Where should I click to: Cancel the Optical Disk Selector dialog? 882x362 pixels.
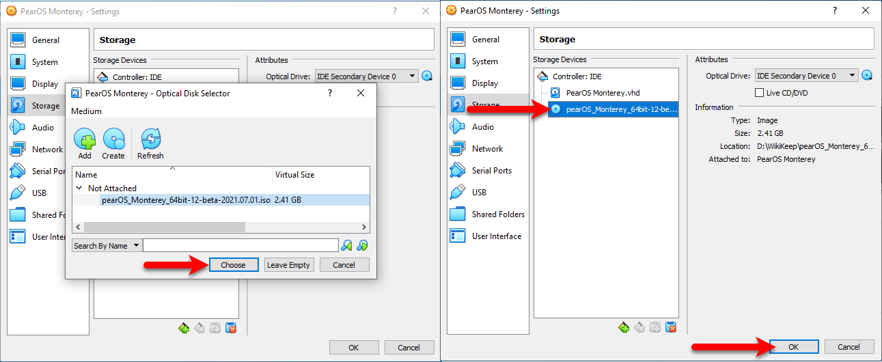[x=344, y=265]
